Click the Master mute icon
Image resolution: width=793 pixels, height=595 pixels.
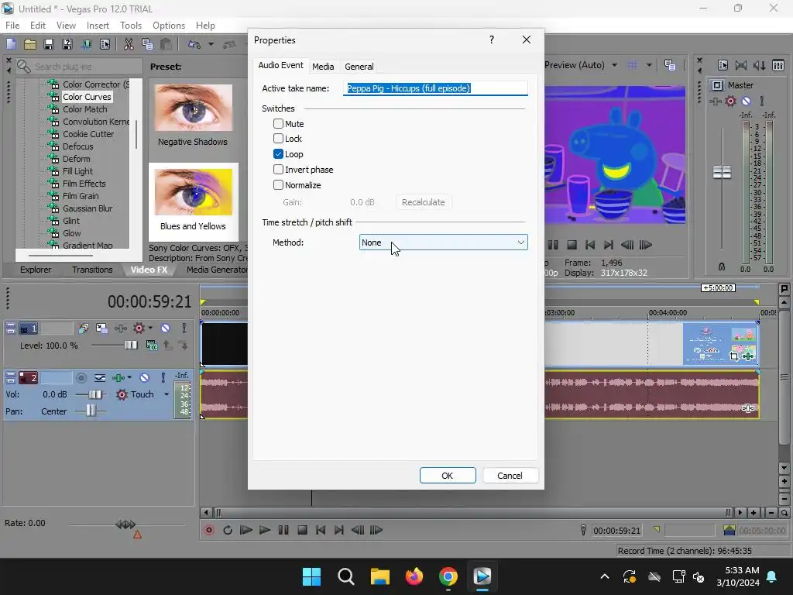(x=746, y=101)
